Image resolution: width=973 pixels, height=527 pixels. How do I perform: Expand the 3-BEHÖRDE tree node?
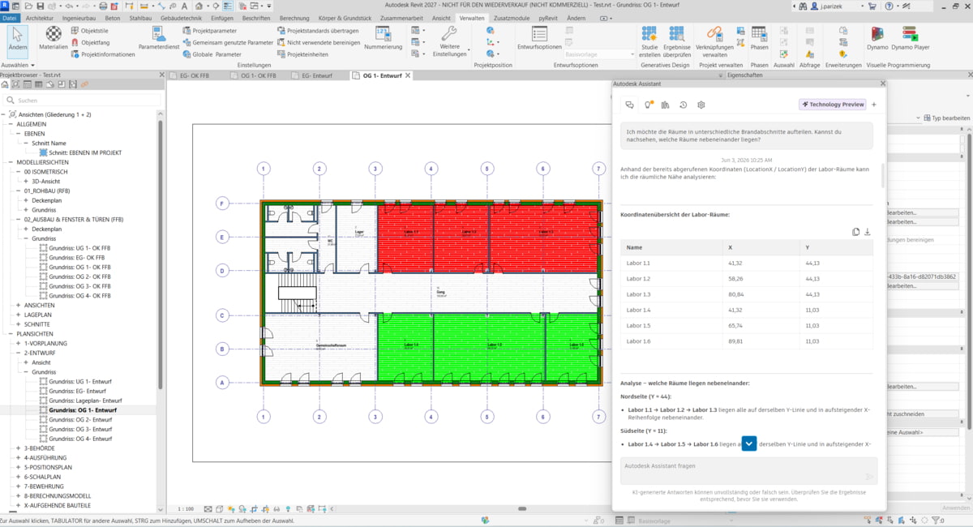[x=18, y=448]
